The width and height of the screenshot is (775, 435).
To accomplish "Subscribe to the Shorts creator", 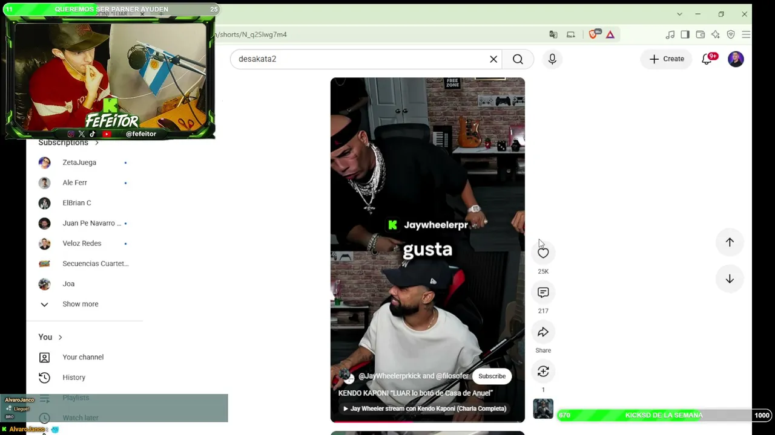I will (x=492, y=376).
